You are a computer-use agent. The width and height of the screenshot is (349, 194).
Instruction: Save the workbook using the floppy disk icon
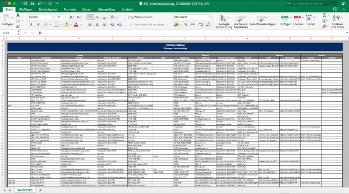pyautogui.click(x=32, y=3)
